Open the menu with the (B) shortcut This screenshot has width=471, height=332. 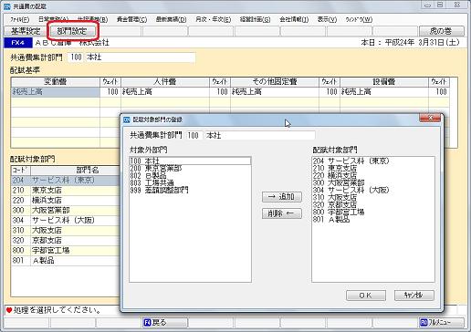(92, 20)
